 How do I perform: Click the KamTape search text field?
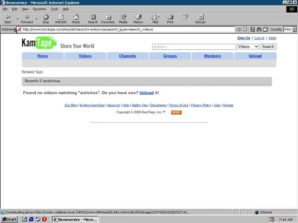click(x=194, y=47)
